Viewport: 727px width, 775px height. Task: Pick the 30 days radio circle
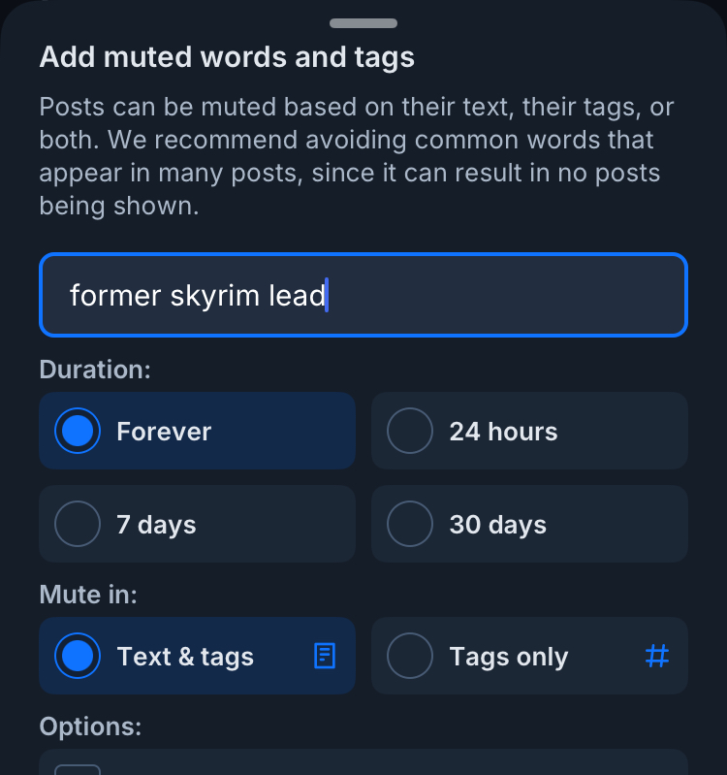coord(410,525)
